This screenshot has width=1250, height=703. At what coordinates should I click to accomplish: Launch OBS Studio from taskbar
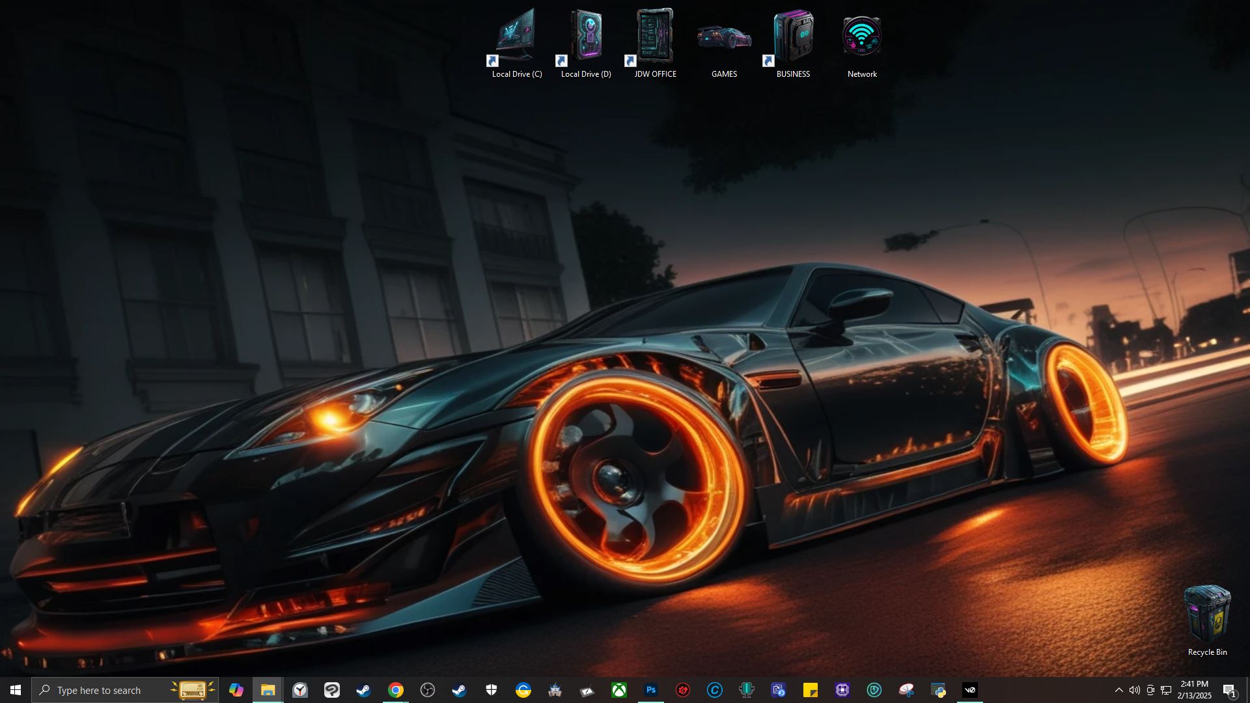click(427, 690)
